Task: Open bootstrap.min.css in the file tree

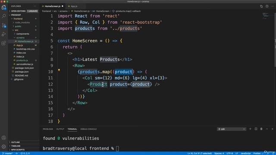Action: pyautogui.click(x=24, y=49)
